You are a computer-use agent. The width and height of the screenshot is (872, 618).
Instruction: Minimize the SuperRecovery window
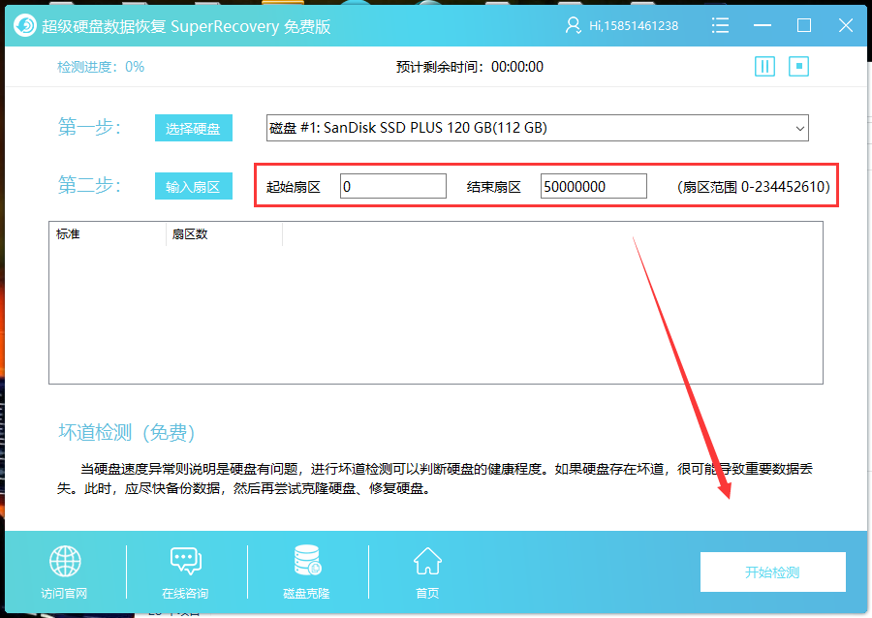[x=762, y=25]
